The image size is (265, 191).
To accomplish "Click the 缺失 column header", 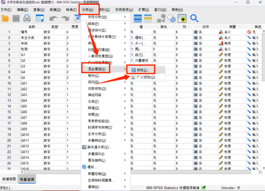I will pos(164,27).
